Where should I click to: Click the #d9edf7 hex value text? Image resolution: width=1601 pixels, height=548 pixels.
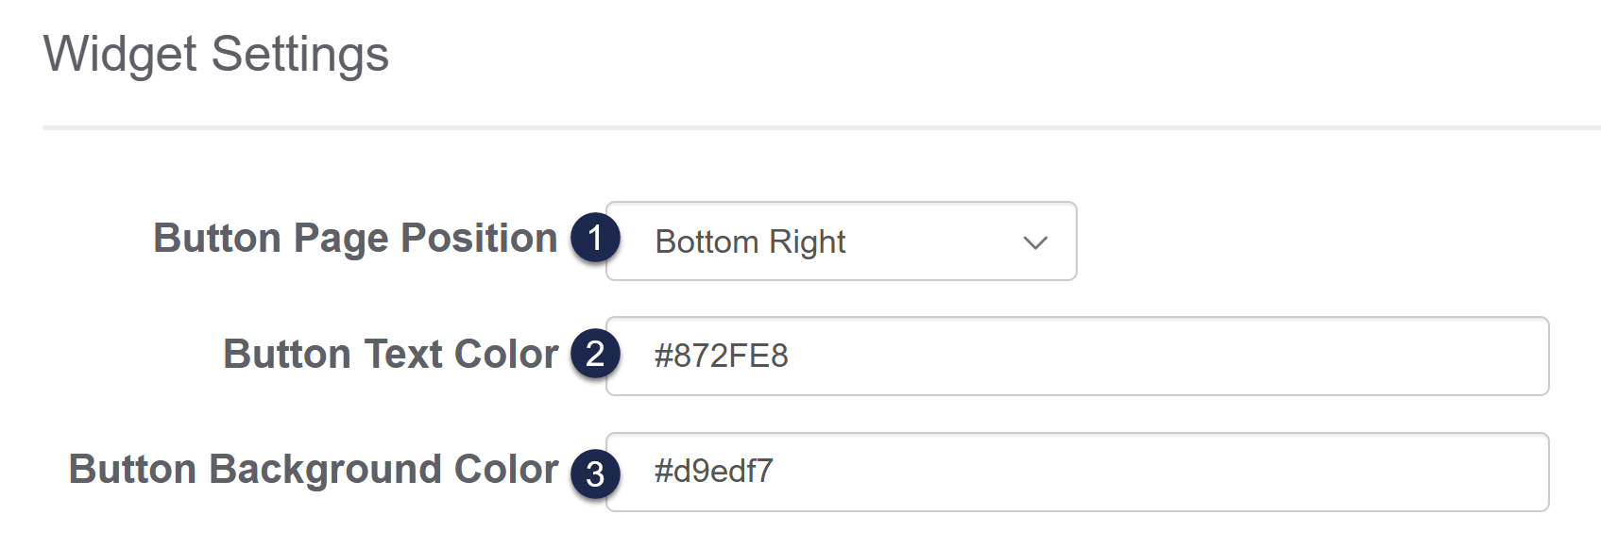click(713, 471)
